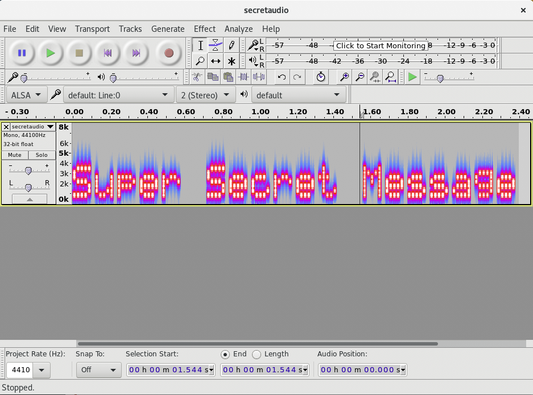The image size is (533, 395).
Task: Select the Selection (I-beam) tool
Action: tap(200, 45)
